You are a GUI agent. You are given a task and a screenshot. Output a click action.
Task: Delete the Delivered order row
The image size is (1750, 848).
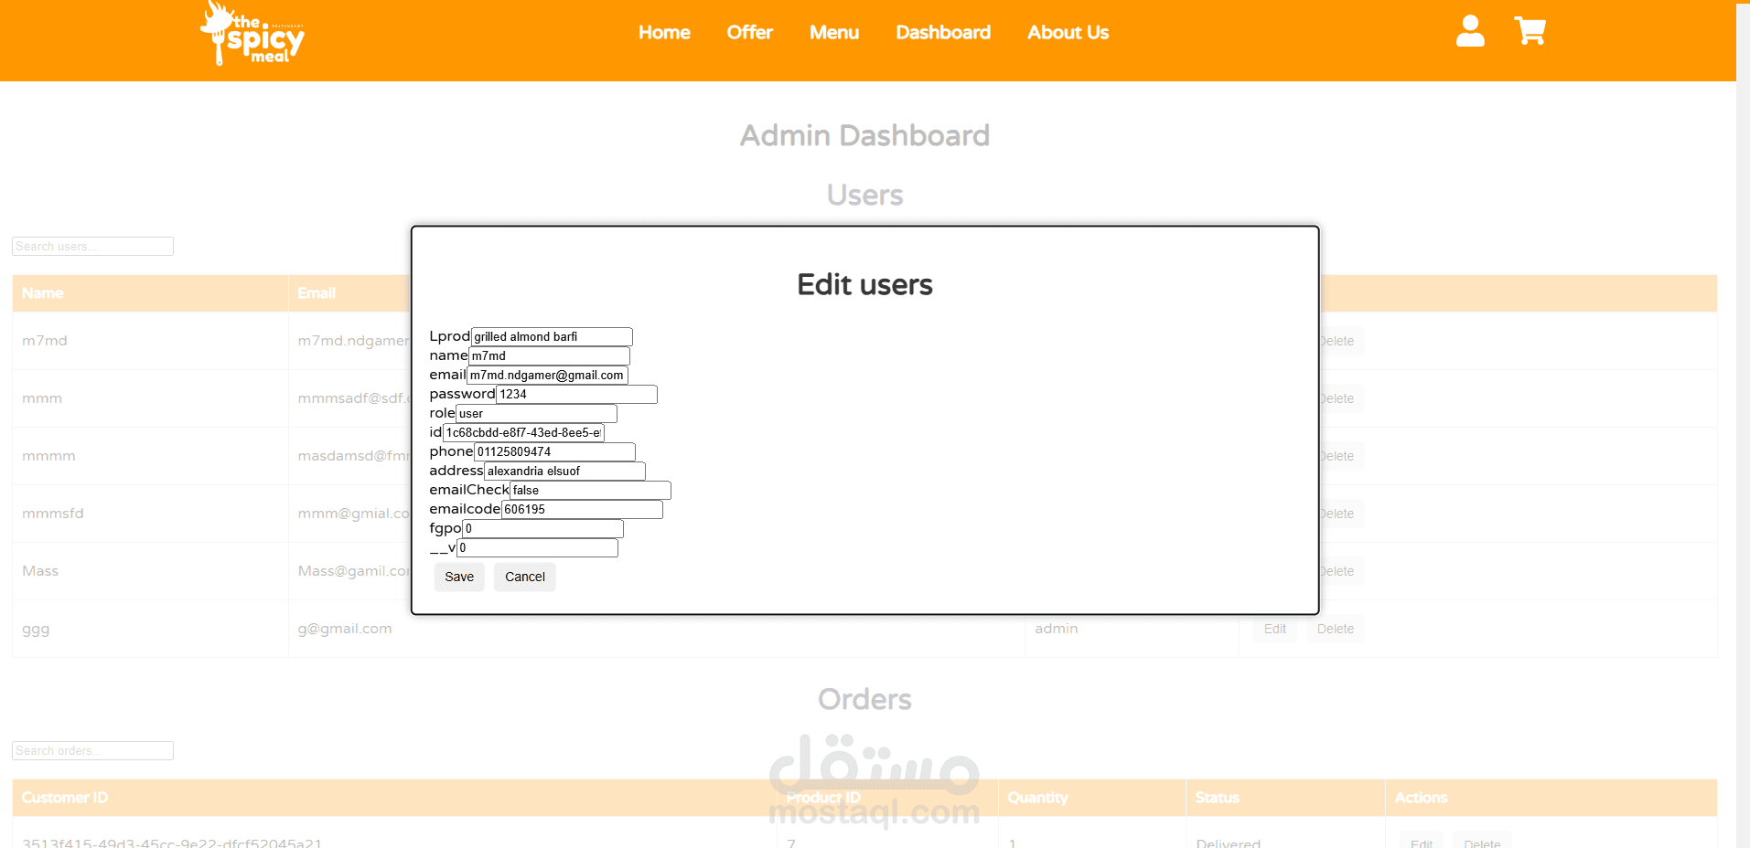(x=1482, y=841)
